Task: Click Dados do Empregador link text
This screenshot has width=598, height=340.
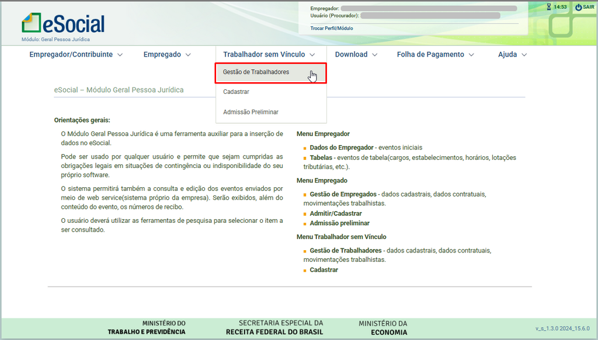Action: [x=341, y=148]
